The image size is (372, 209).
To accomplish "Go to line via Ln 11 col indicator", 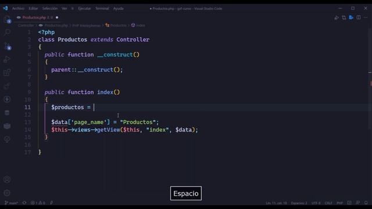I will tap(276, 203).
